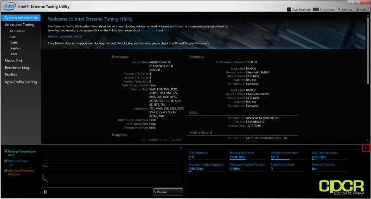Open Settings from the top toolbar

[345, 9]
